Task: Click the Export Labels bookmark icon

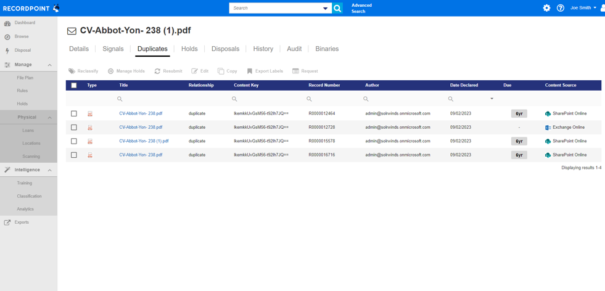Action: click(250, 71)
